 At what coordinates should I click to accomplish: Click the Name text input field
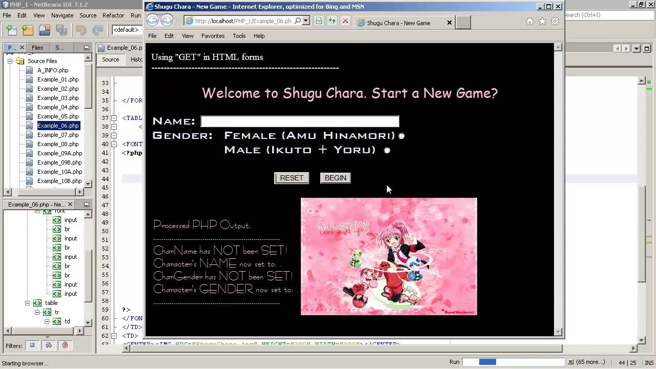click(300, 121)
